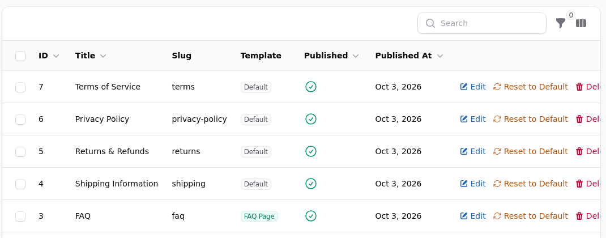Sort by Title column header
The width and height of the screenshot is (606, 238).
click(x=91, y=56)
